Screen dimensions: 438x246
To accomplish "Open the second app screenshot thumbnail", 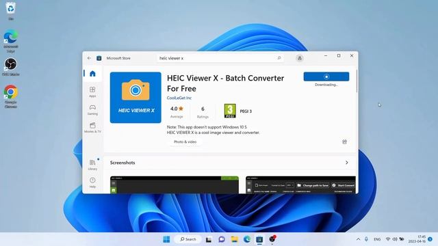I will (300, 184).
